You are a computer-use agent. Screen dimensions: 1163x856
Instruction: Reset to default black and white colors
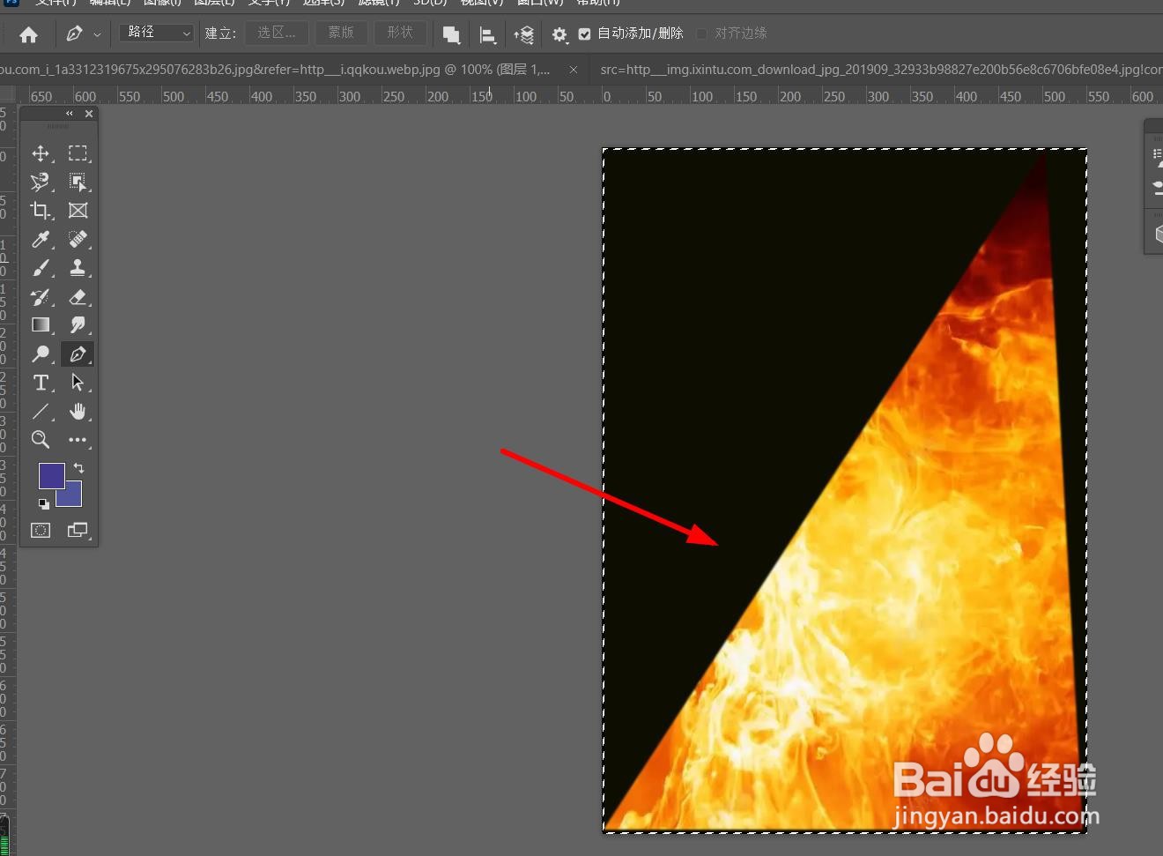43,503
